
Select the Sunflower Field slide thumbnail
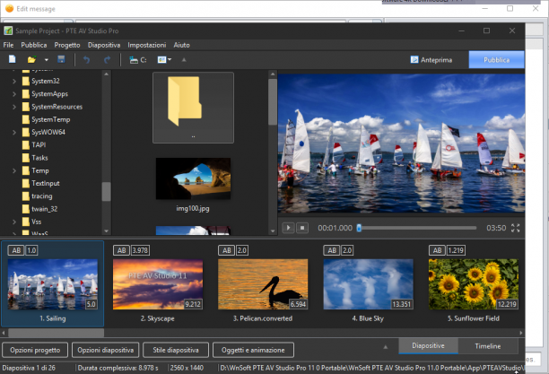pyautogui.click(x=474, y=284)
